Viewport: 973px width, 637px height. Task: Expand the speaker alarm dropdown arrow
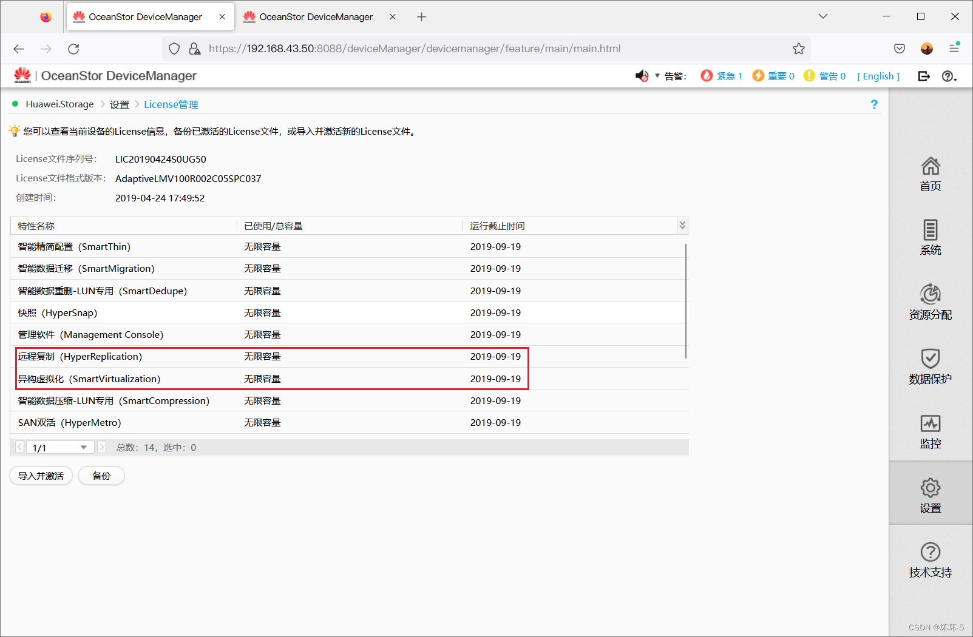coord(657,76)
